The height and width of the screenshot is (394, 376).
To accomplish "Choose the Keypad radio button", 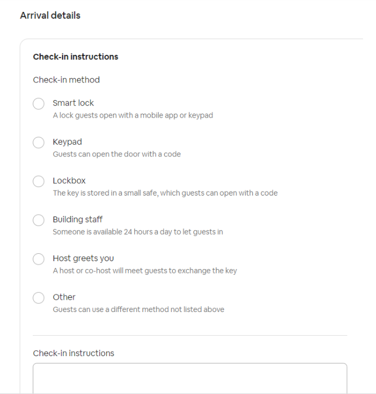I will click(38, 142).
